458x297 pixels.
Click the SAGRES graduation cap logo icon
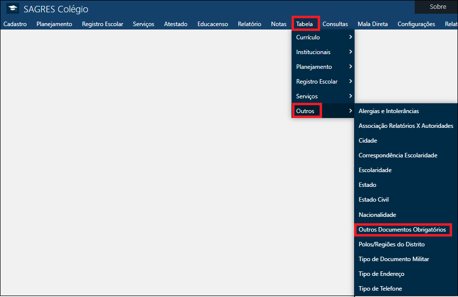coord(13,8)
